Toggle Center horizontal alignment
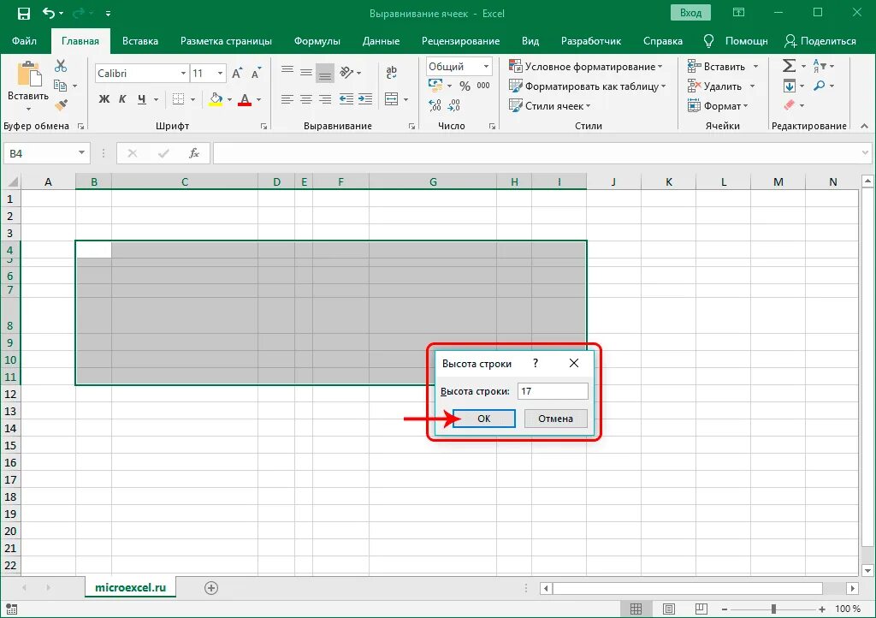This screenshot has height=618, width=876. (306, 99)
